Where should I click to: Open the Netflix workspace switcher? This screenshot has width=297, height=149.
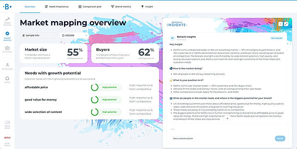pos(7,138)
